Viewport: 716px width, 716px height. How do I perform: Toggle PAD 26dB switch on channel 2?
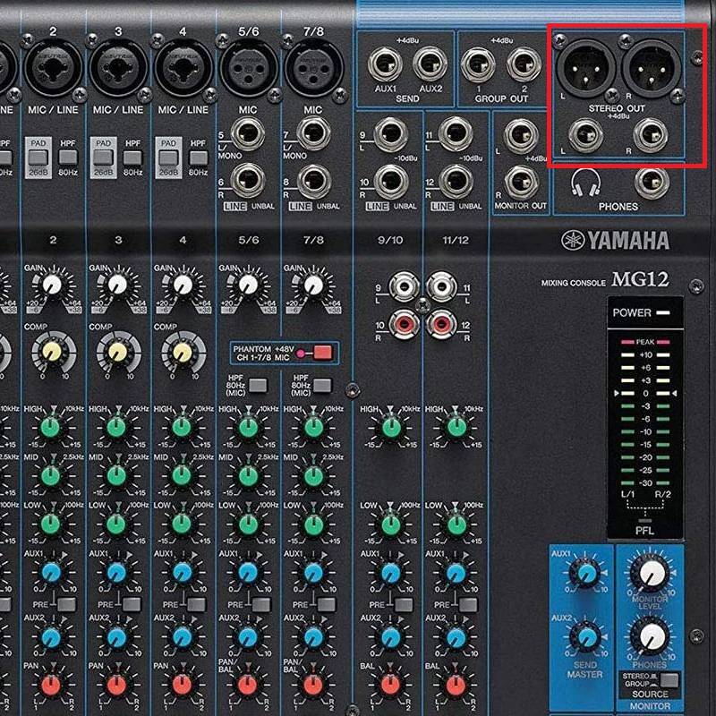point(38,158)
